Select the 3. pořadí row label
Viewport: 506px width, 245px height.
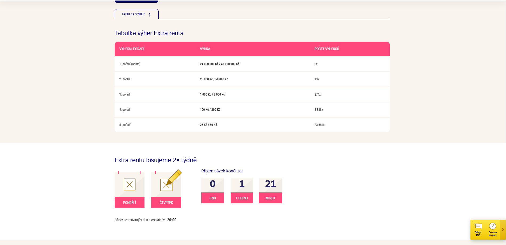pyautogui.click(x=125, y=94)
